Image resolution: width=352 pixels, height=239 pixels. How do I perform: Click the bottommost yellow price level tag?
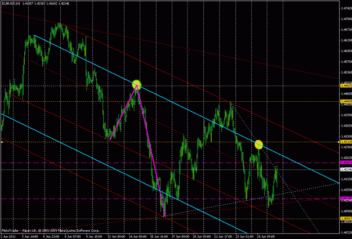[346, 218]
